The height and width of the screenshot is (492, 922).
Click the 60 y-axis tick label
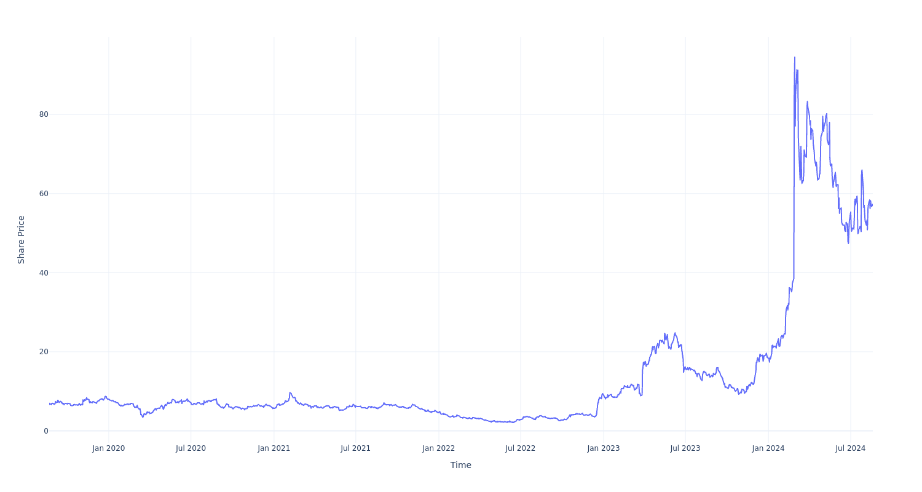coord(44,194)
